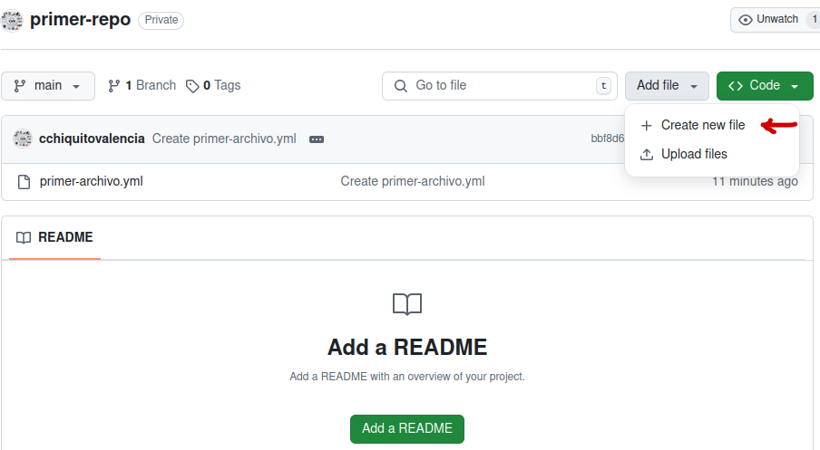The width and height of the screenshot is (820, 450).
Task: Click the 't' keyboard shortcut hint
Action: point(603,86)
